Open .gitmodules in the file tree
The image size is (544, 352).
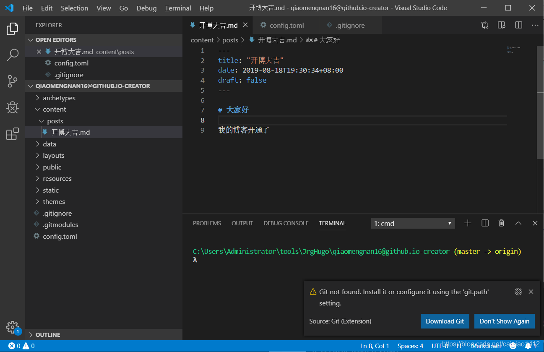[104, 224]
